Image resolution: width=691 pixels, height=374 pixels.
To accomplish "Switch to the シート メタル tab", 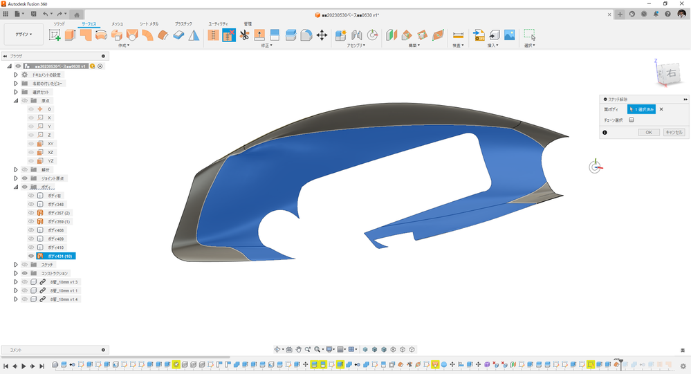I will click(x=149, y=24).
